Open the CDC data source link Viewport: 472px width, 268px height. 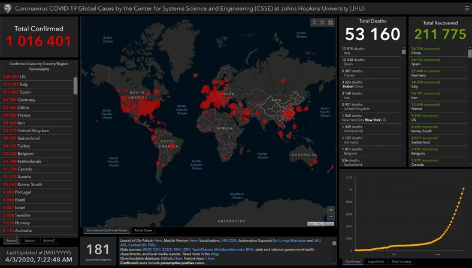(x=157, y=249)
